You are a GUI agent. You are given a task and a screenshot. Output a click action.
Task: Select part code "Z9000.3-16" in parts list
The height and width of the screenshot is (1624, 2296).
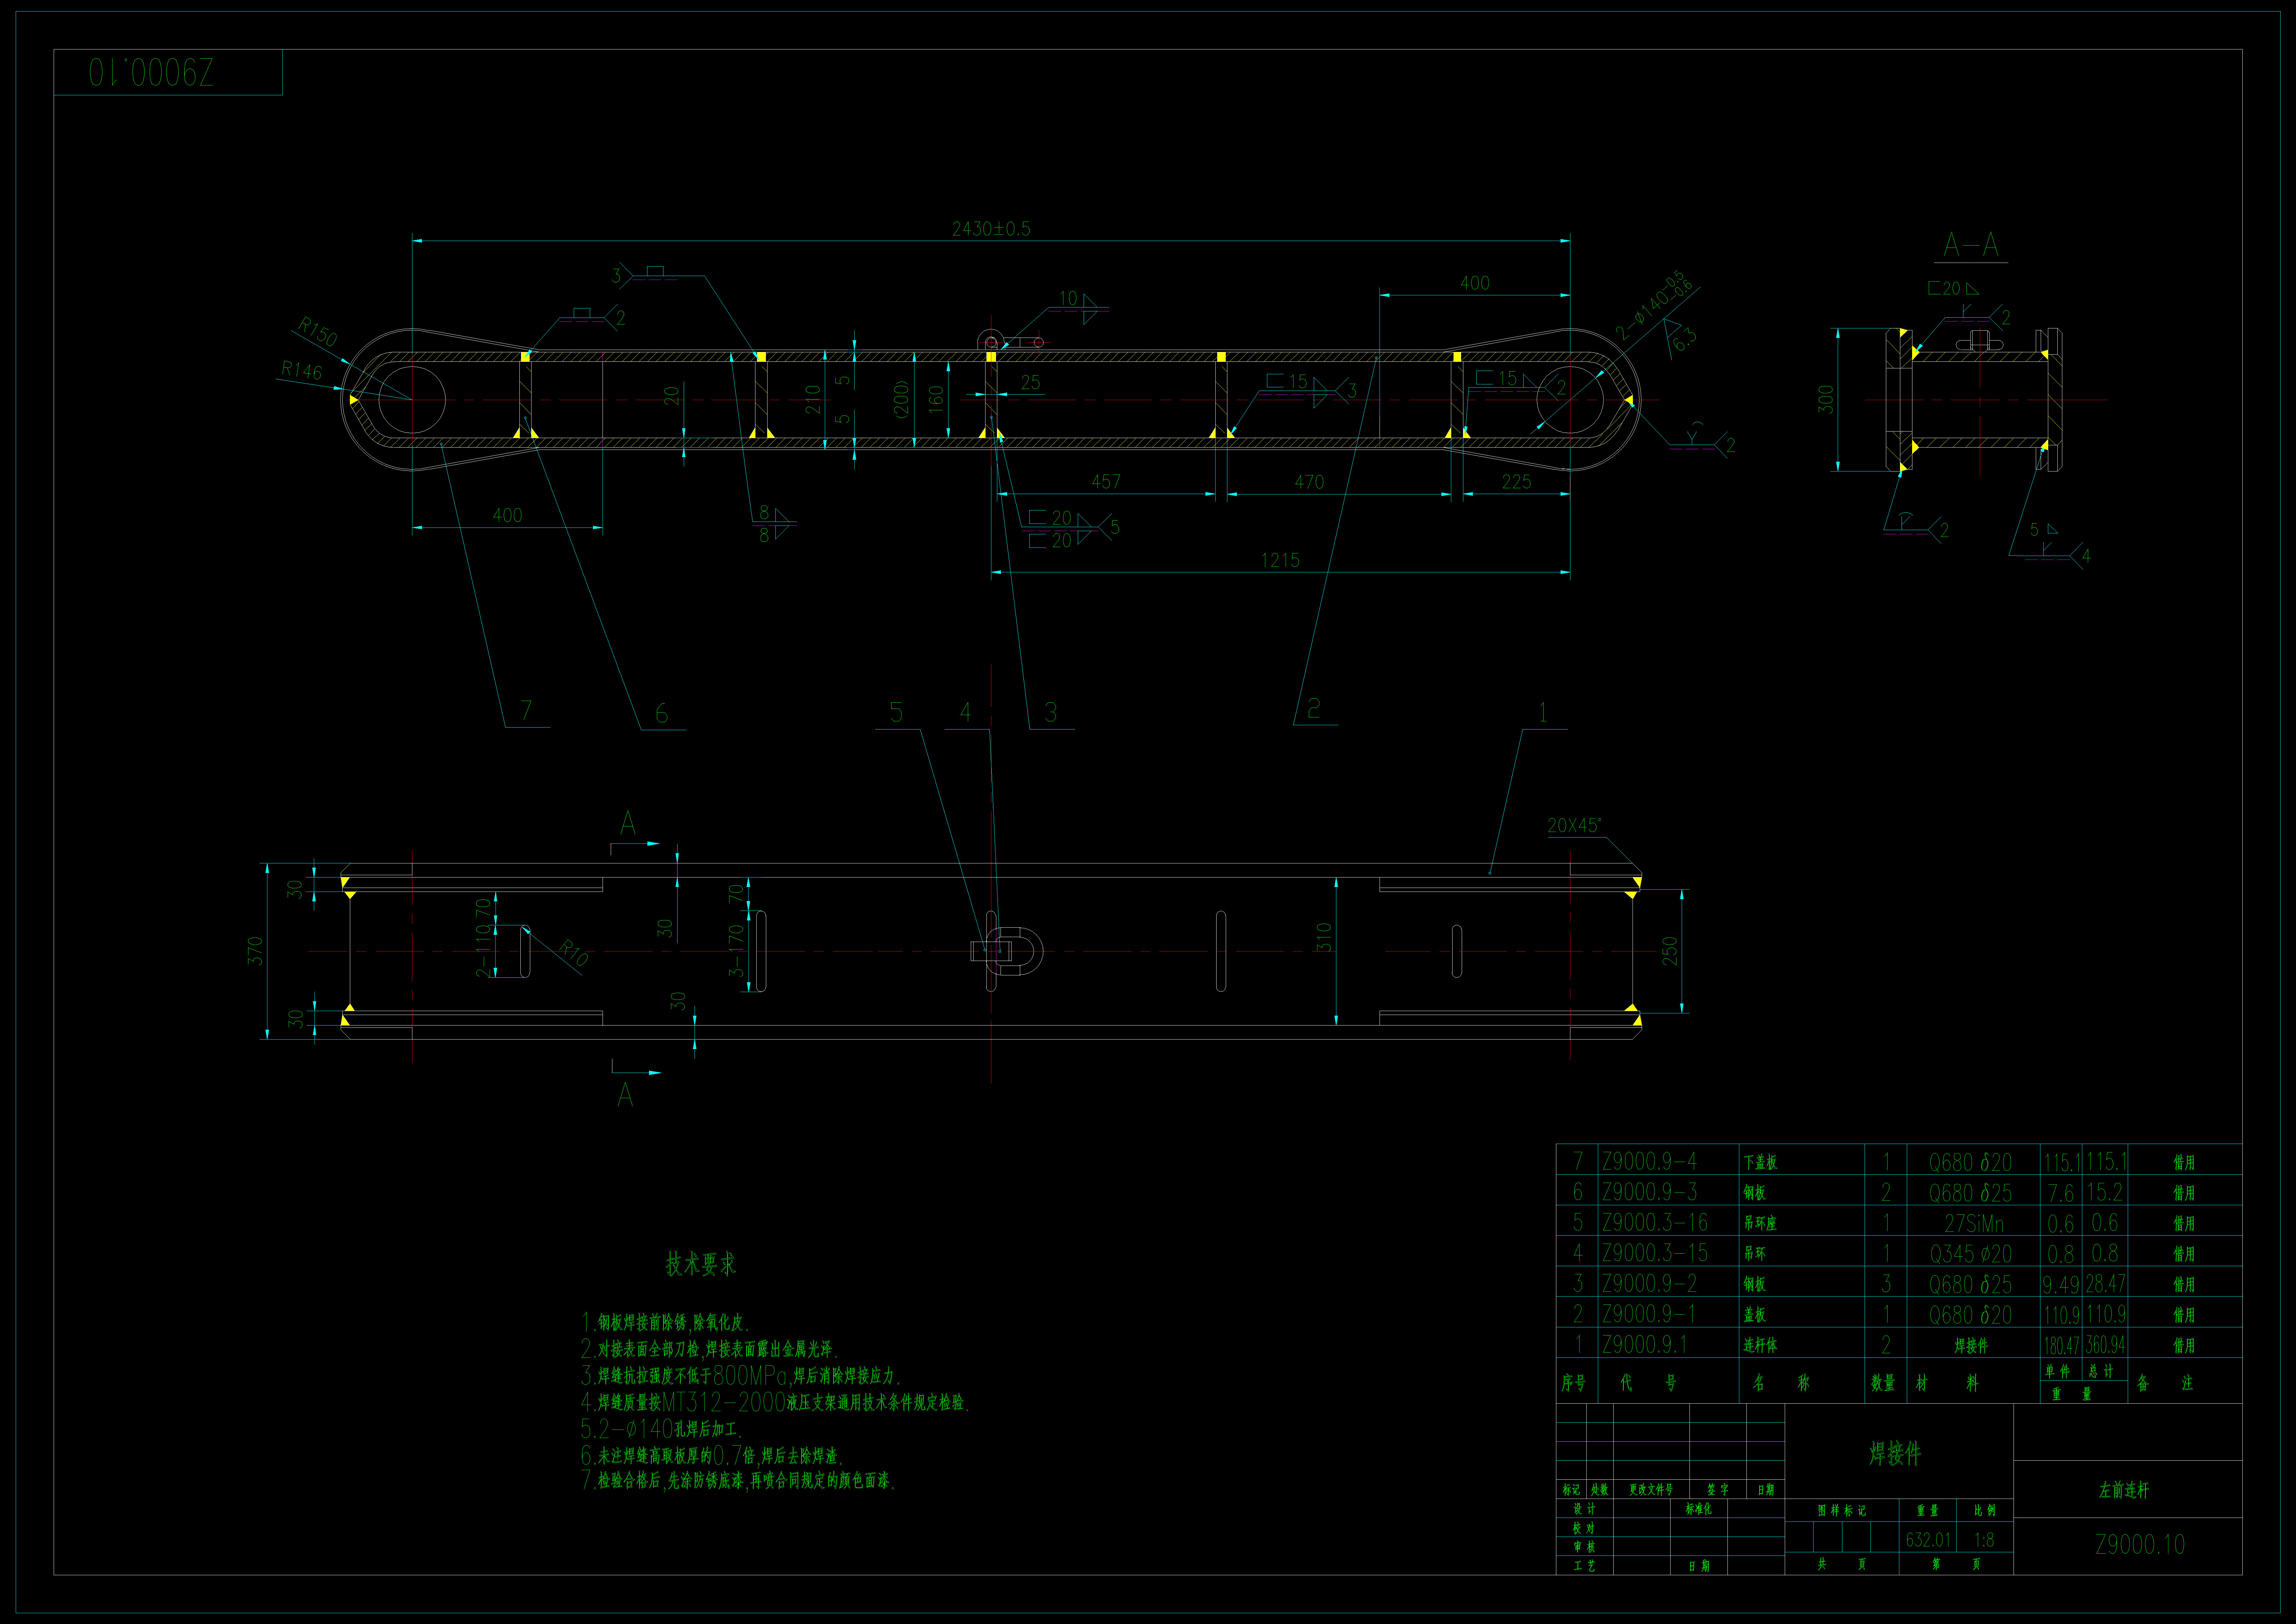coord(1655,1223)
